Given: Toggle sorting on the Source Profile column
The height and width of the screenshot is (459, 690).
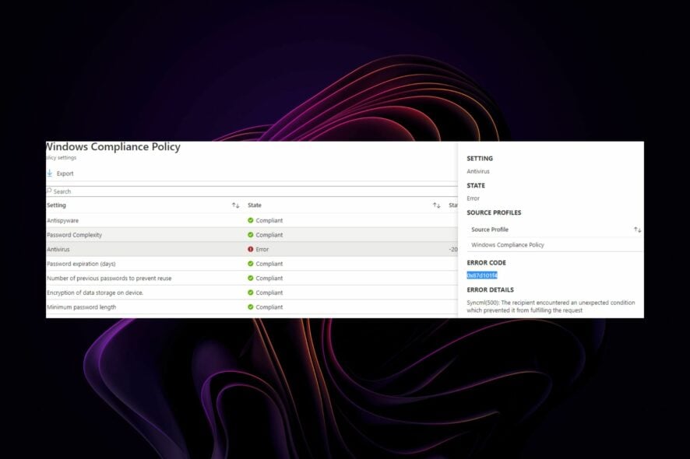Looking at the screenshot, I should coord(637,229).
